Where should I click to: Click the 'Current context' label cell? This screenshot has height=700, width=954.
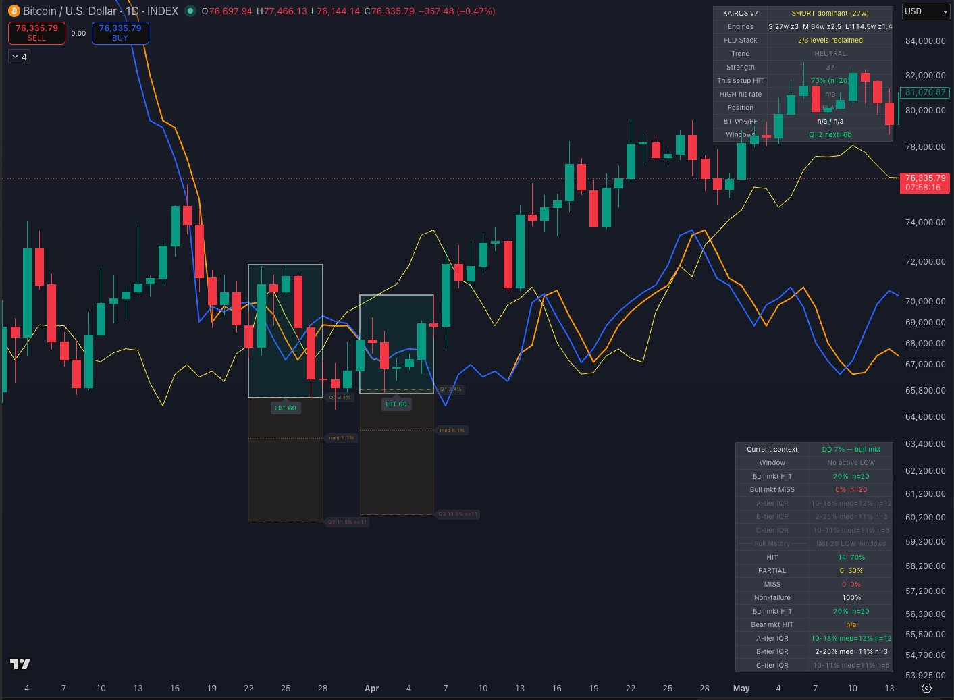772,449
